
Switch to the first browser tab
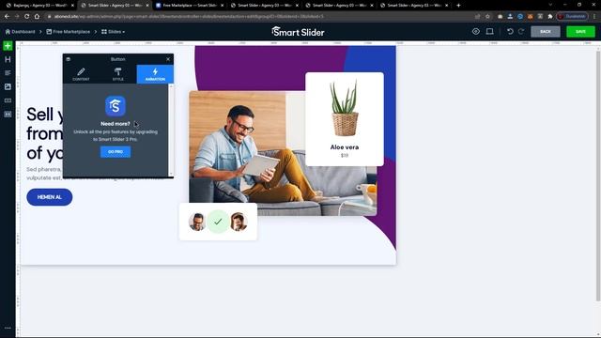tap(39, 6)
